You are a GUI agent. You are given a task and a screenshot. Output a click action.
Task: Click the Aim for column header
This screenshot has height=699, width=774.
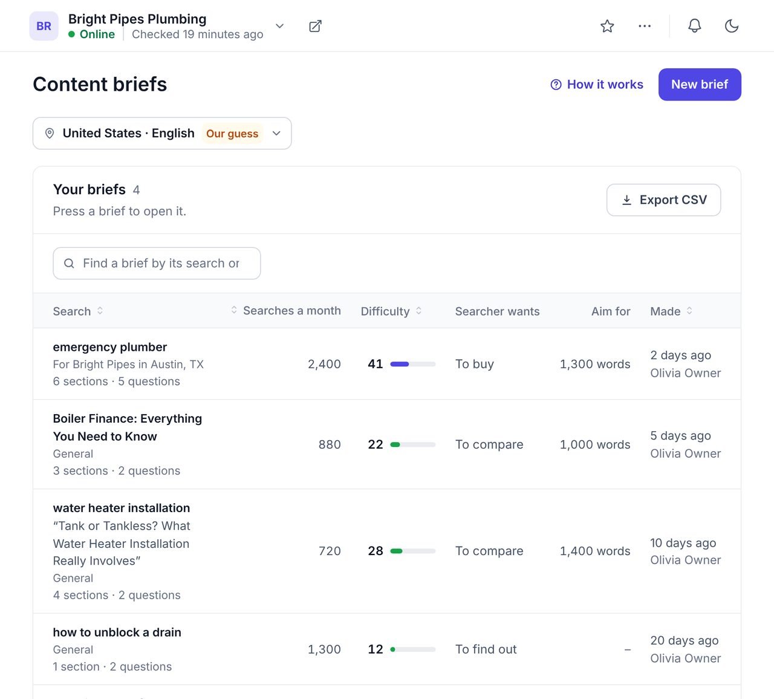[611, 311]
